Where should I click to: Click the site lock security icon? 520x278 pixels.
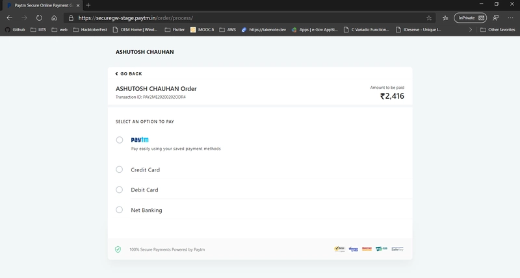click(x=71, y=18)
